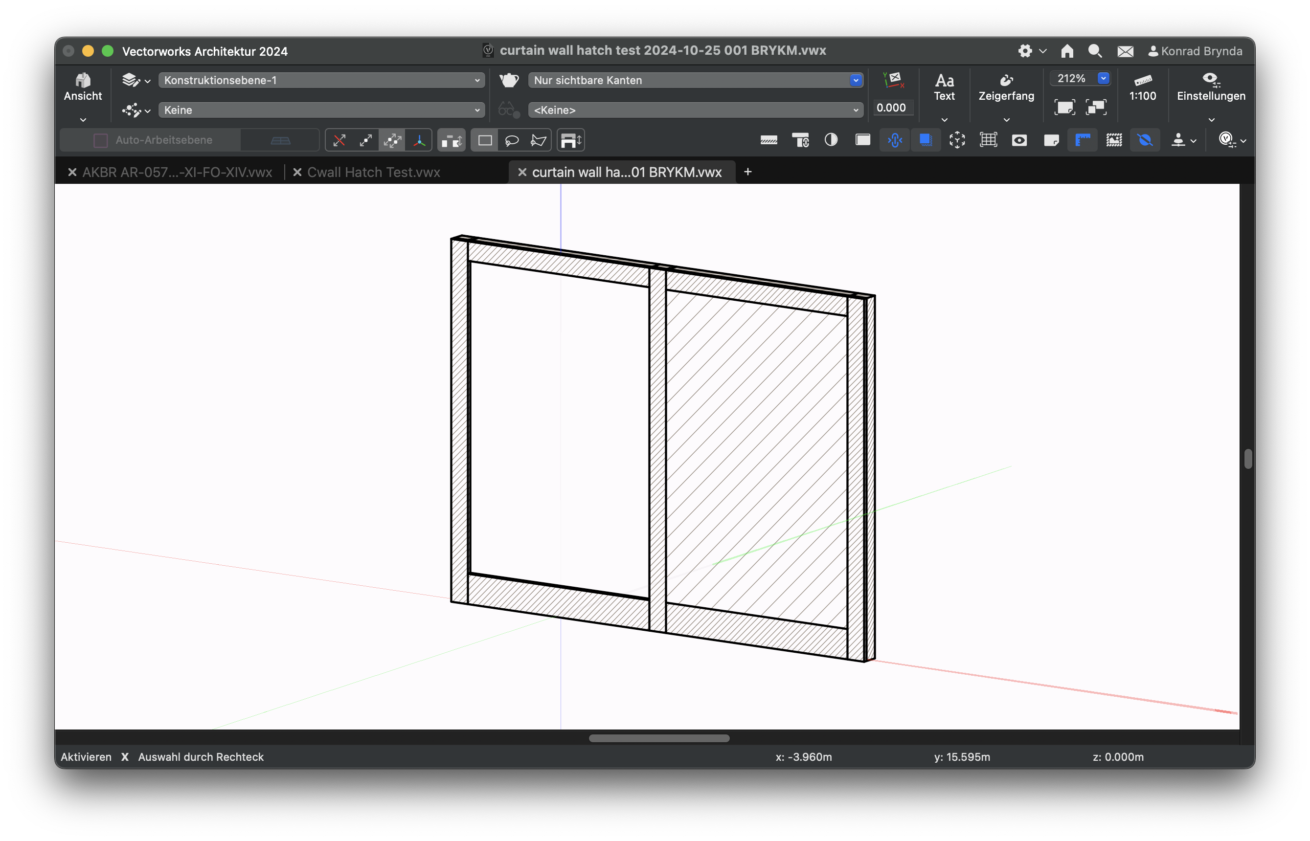Click the fit to page zoom icon
The width and height of the screenshot is (1310, 841).
click(1064, 107)
